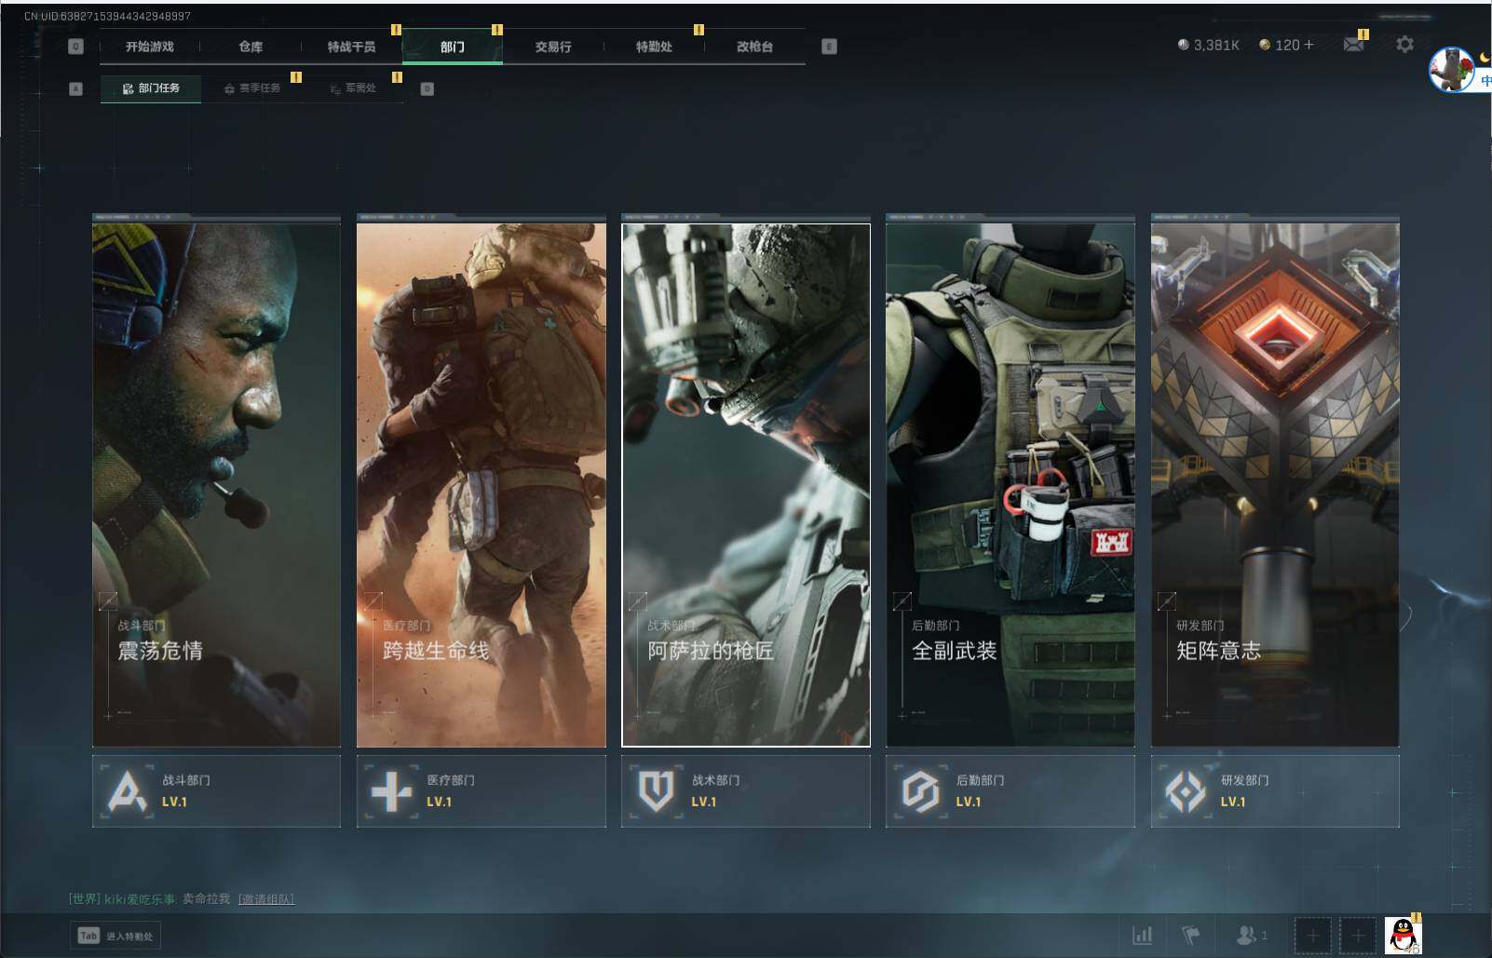Switch to the 仓库 tab

tap(251, 47)
